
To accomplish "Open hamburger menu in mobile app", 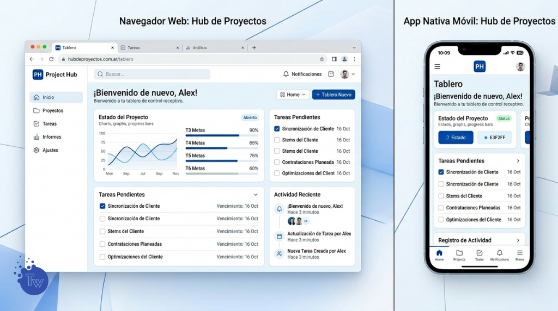I will click(438, 66).
